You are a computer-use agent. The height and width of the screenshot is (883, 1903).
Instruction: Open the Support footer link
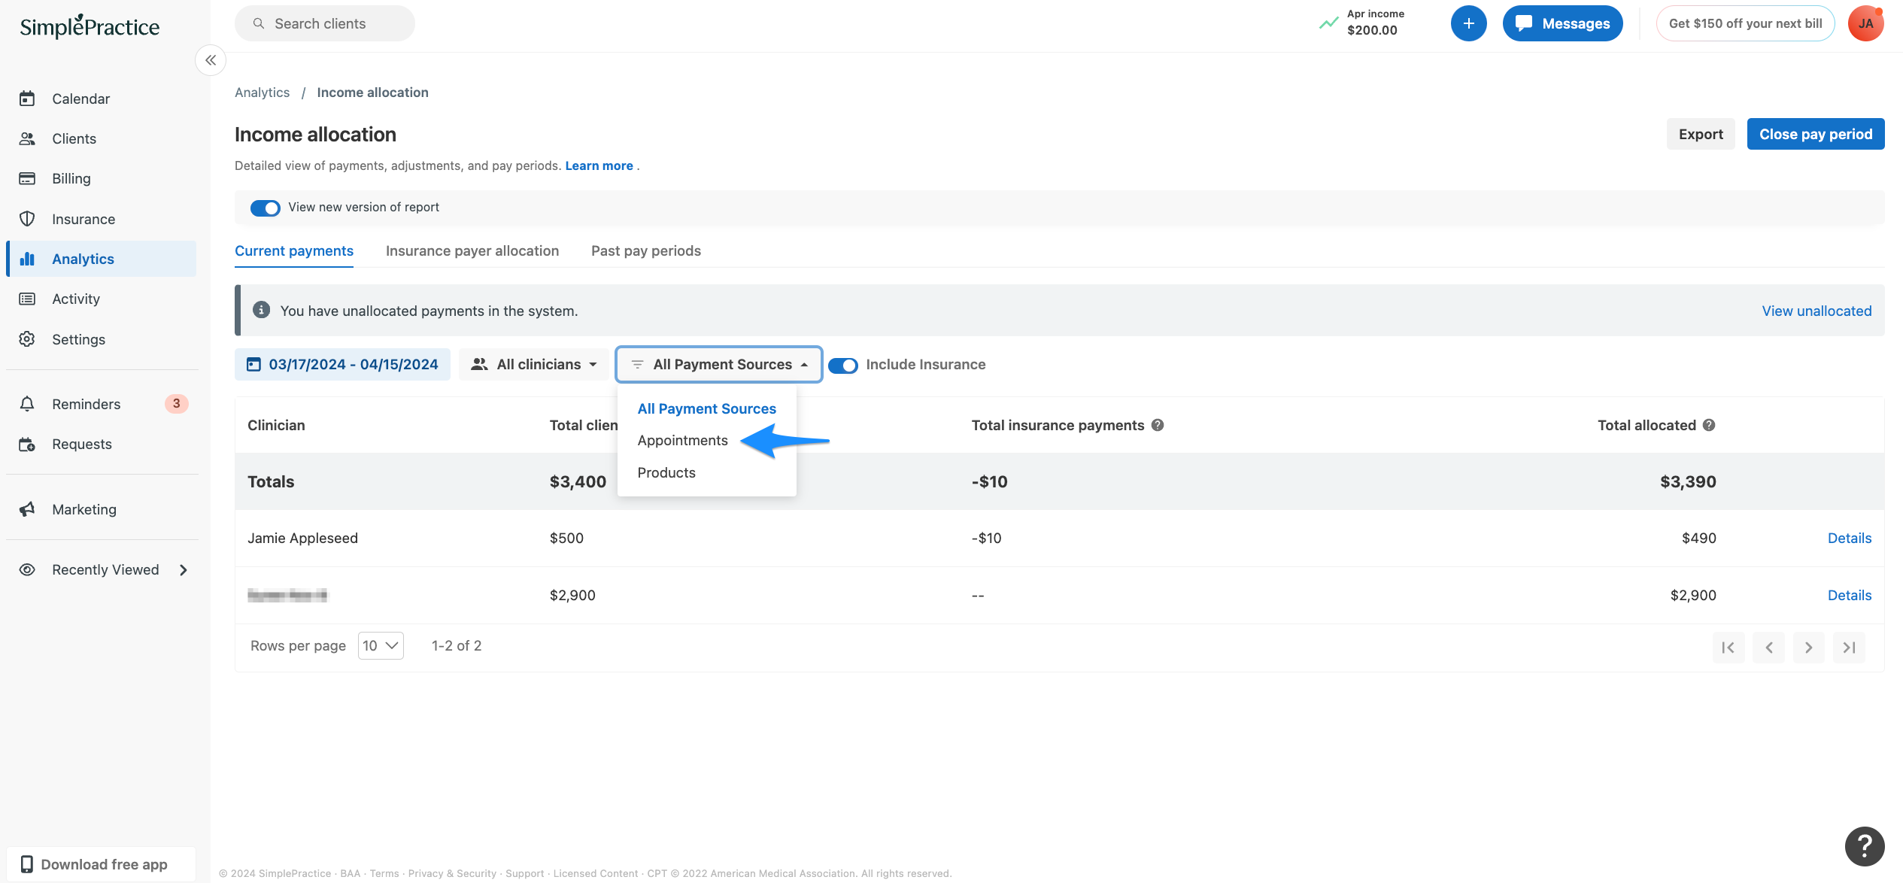coord(525,873)
